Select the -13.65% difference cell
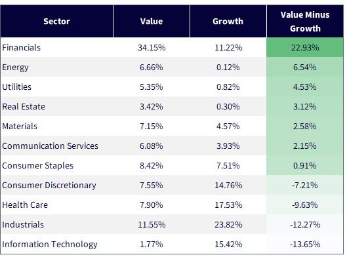 (x=305, y=244)
